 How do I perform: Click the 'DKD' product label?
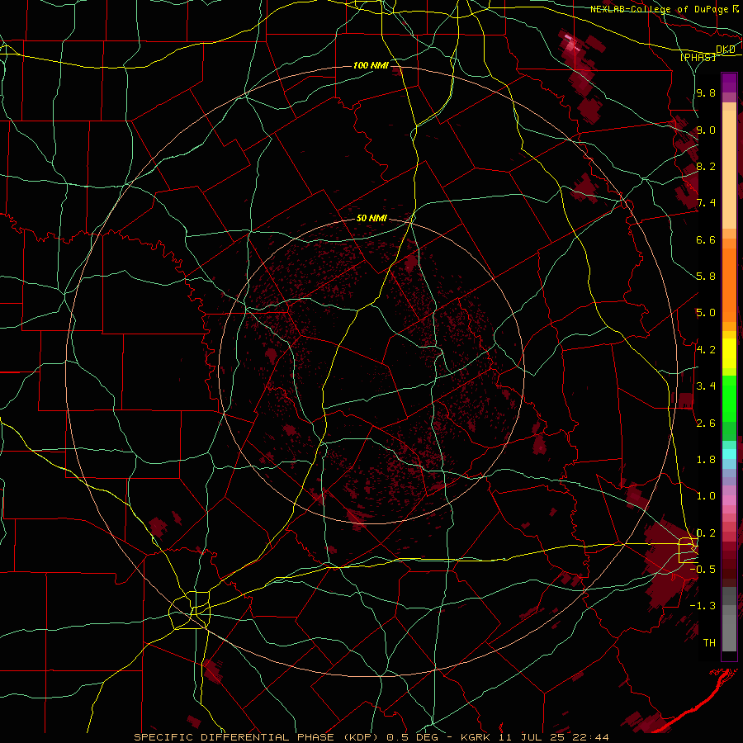726,50
